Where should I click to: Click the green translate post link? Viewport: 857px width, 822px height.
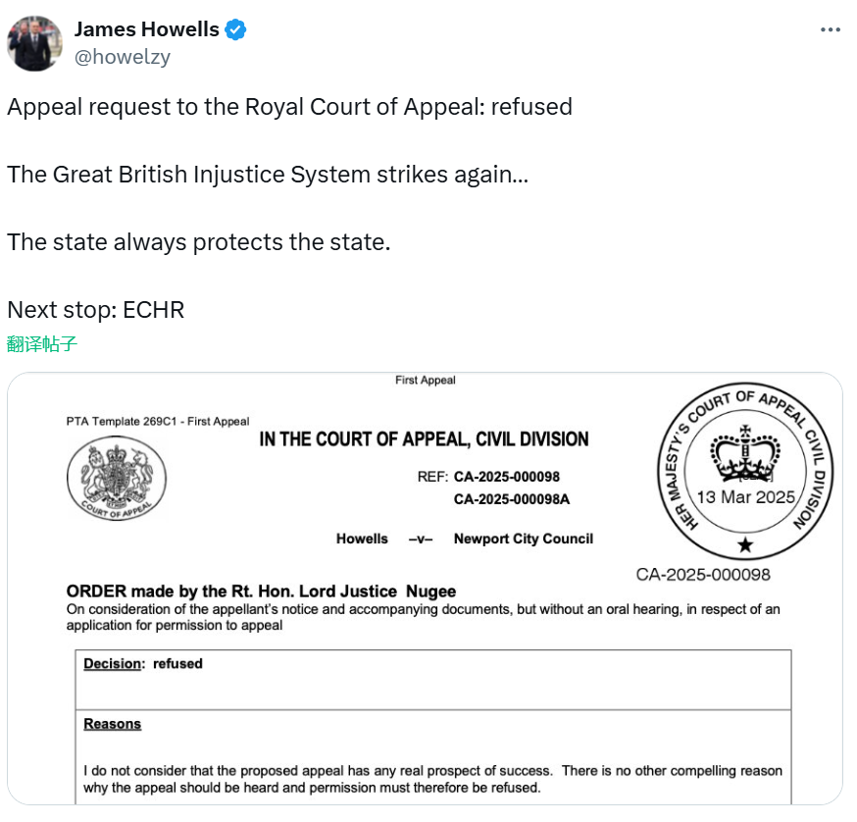click(x=42, y=344)
